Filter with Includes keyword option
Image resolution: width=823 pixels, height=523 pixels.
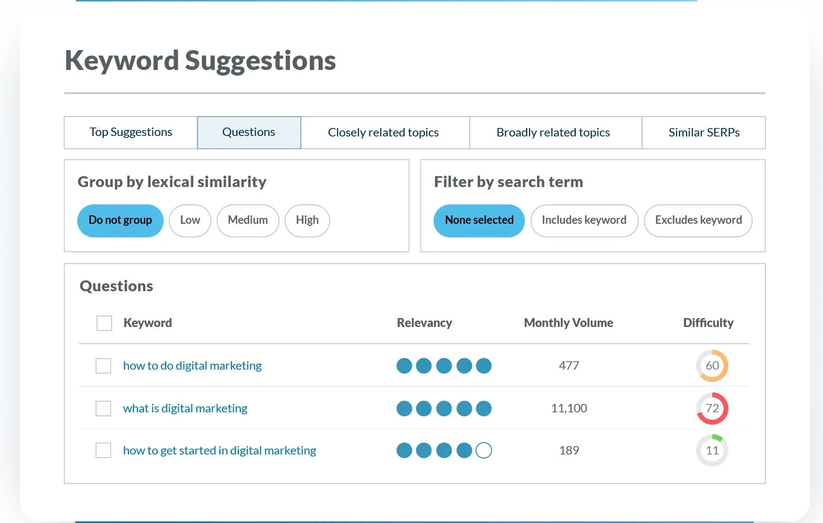(x=584, y=220)
